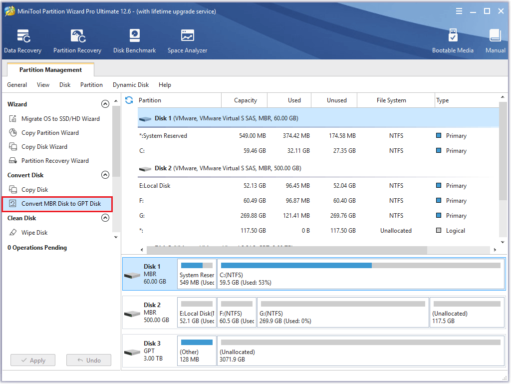Screen dimensions: 511x384
Task: Open the Manual
Action: 496,41
